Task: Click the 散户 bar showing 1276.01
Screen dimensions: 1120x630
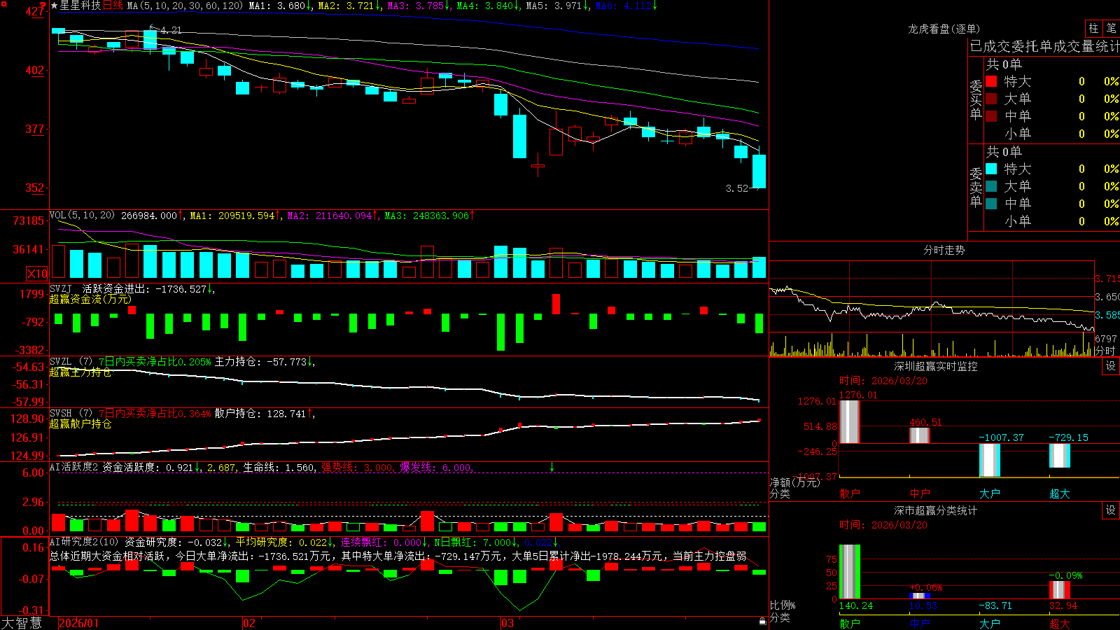Action: 849,421
